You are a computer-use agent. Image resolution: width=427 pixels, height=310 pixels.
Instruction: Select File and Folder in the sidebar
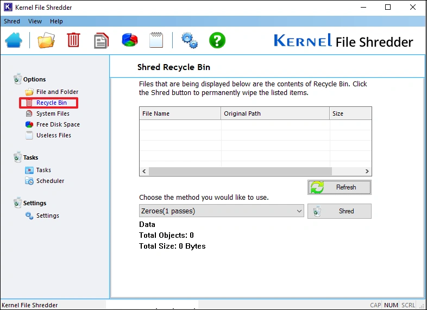[x=57, y=92]
